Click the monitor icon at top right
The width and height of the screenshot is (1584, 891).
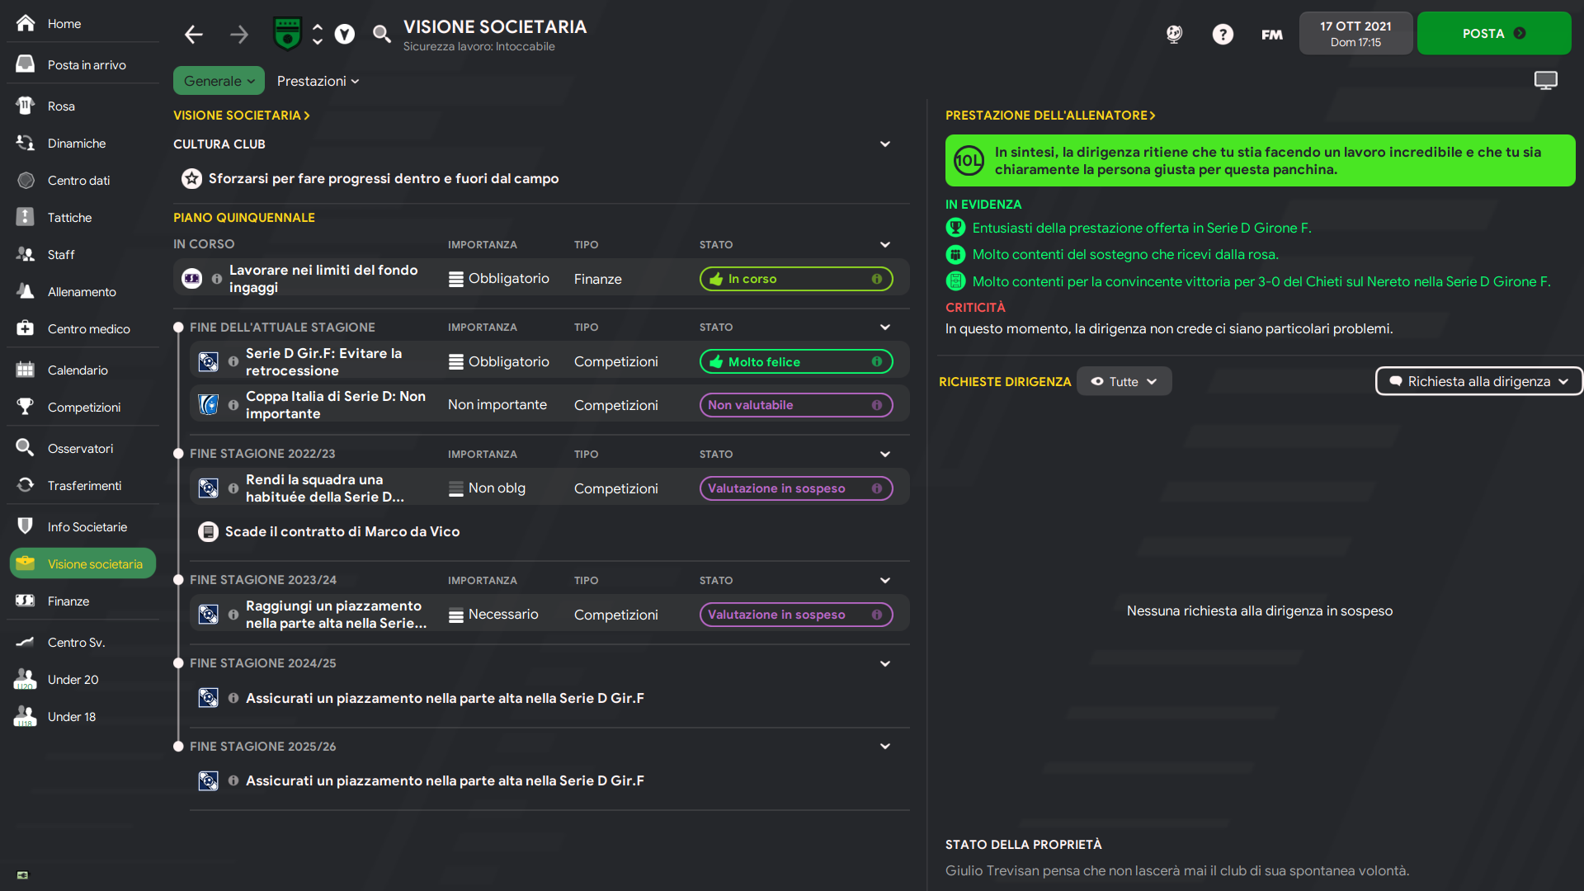tap(1545, 80)
